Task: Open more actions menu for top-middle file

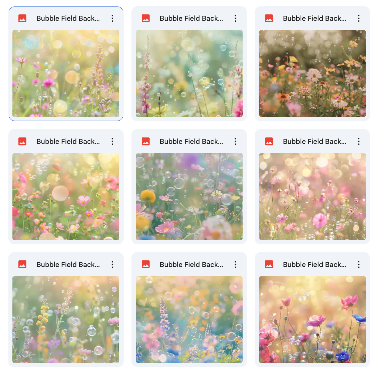Action: [235, 18]
